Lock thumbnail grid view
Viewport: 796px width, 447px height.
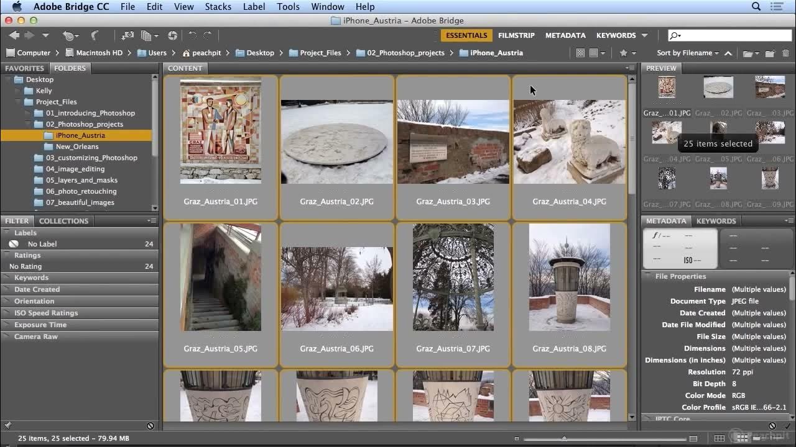pos(720,438)
